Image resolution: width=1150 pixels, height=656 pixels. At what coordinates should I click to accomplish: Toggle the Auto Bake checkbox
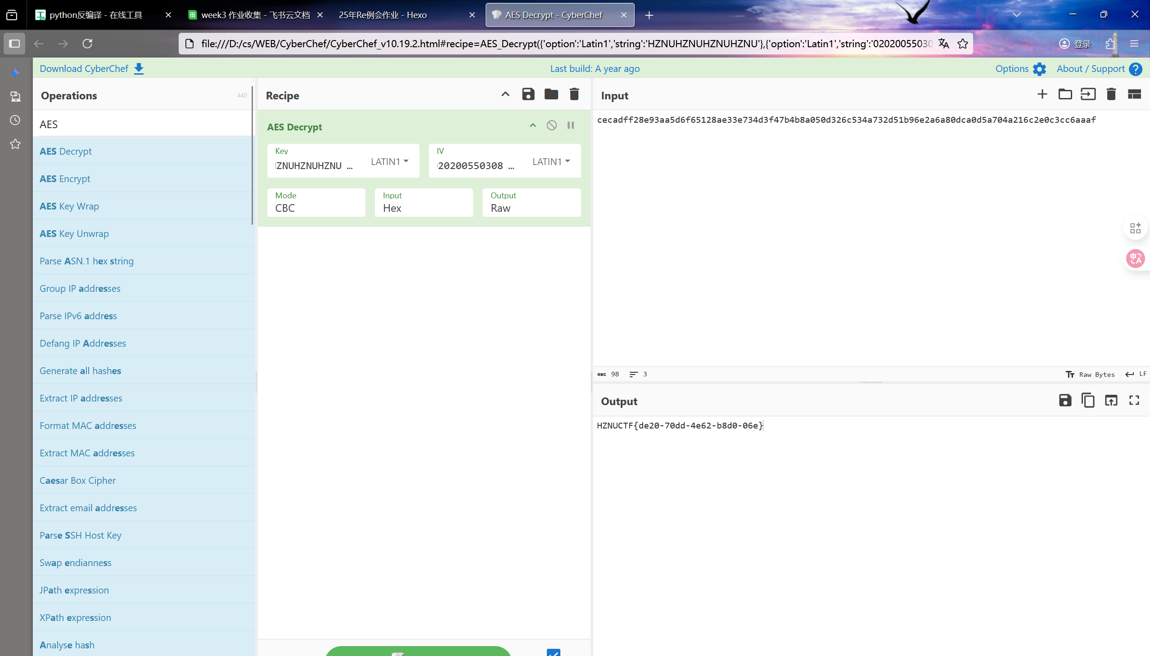click(x=553, y=652)
